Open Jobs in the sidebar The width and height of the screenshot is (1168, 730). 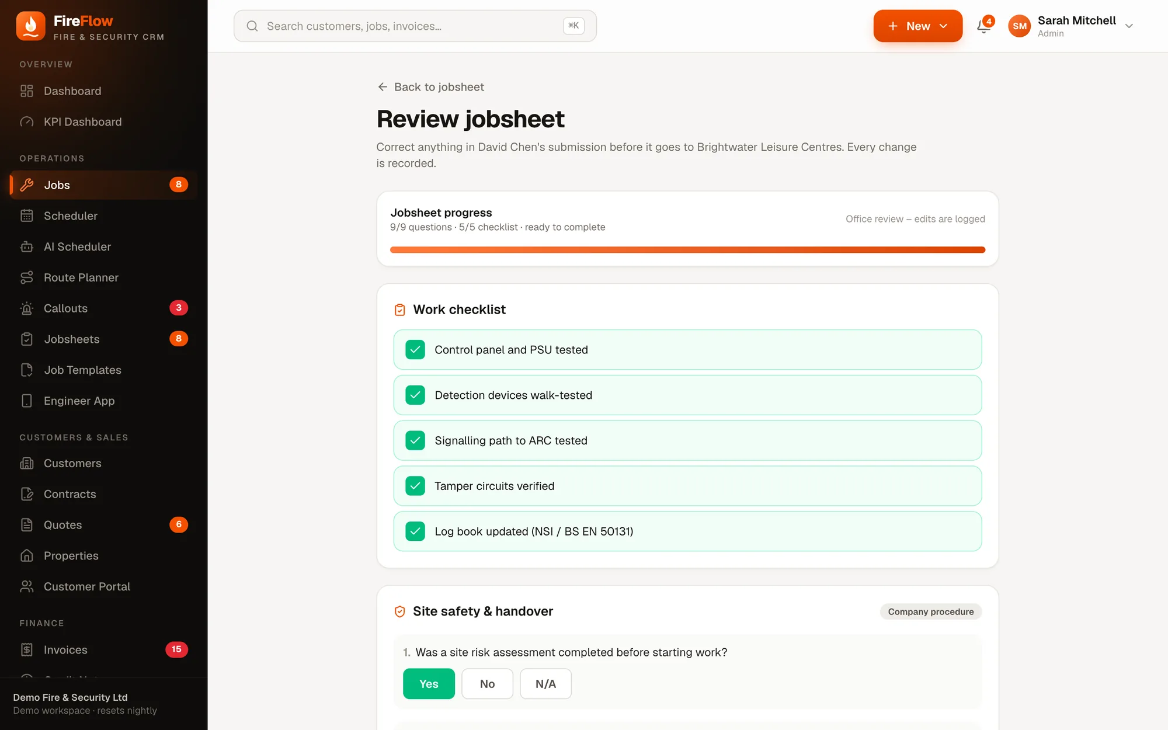[x=104, y=185]
